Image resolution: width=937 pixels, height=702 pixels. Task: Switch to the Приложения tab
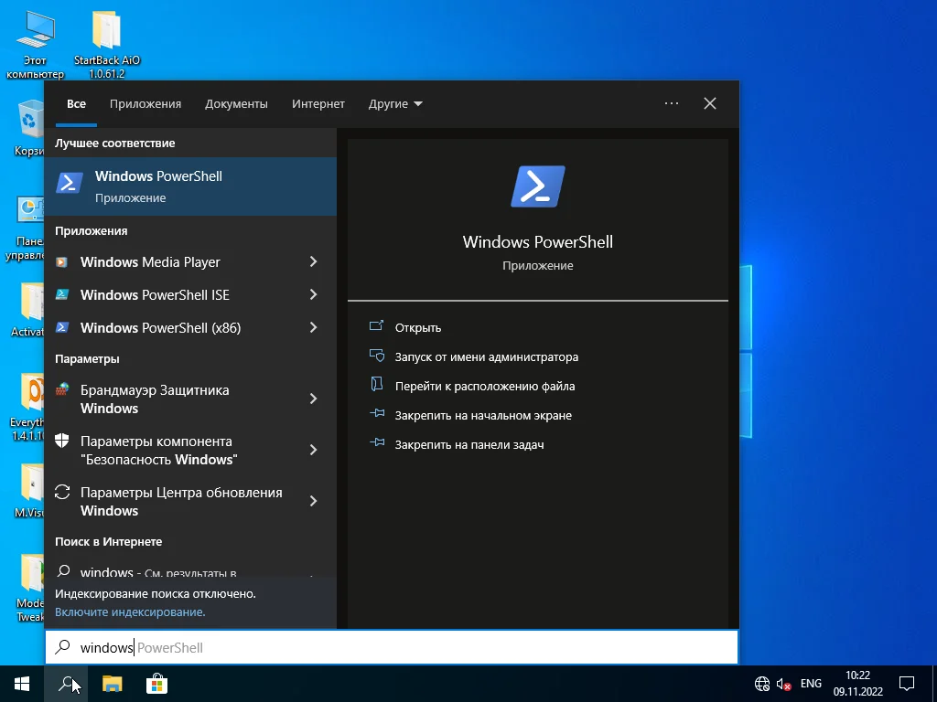(145, 104)
